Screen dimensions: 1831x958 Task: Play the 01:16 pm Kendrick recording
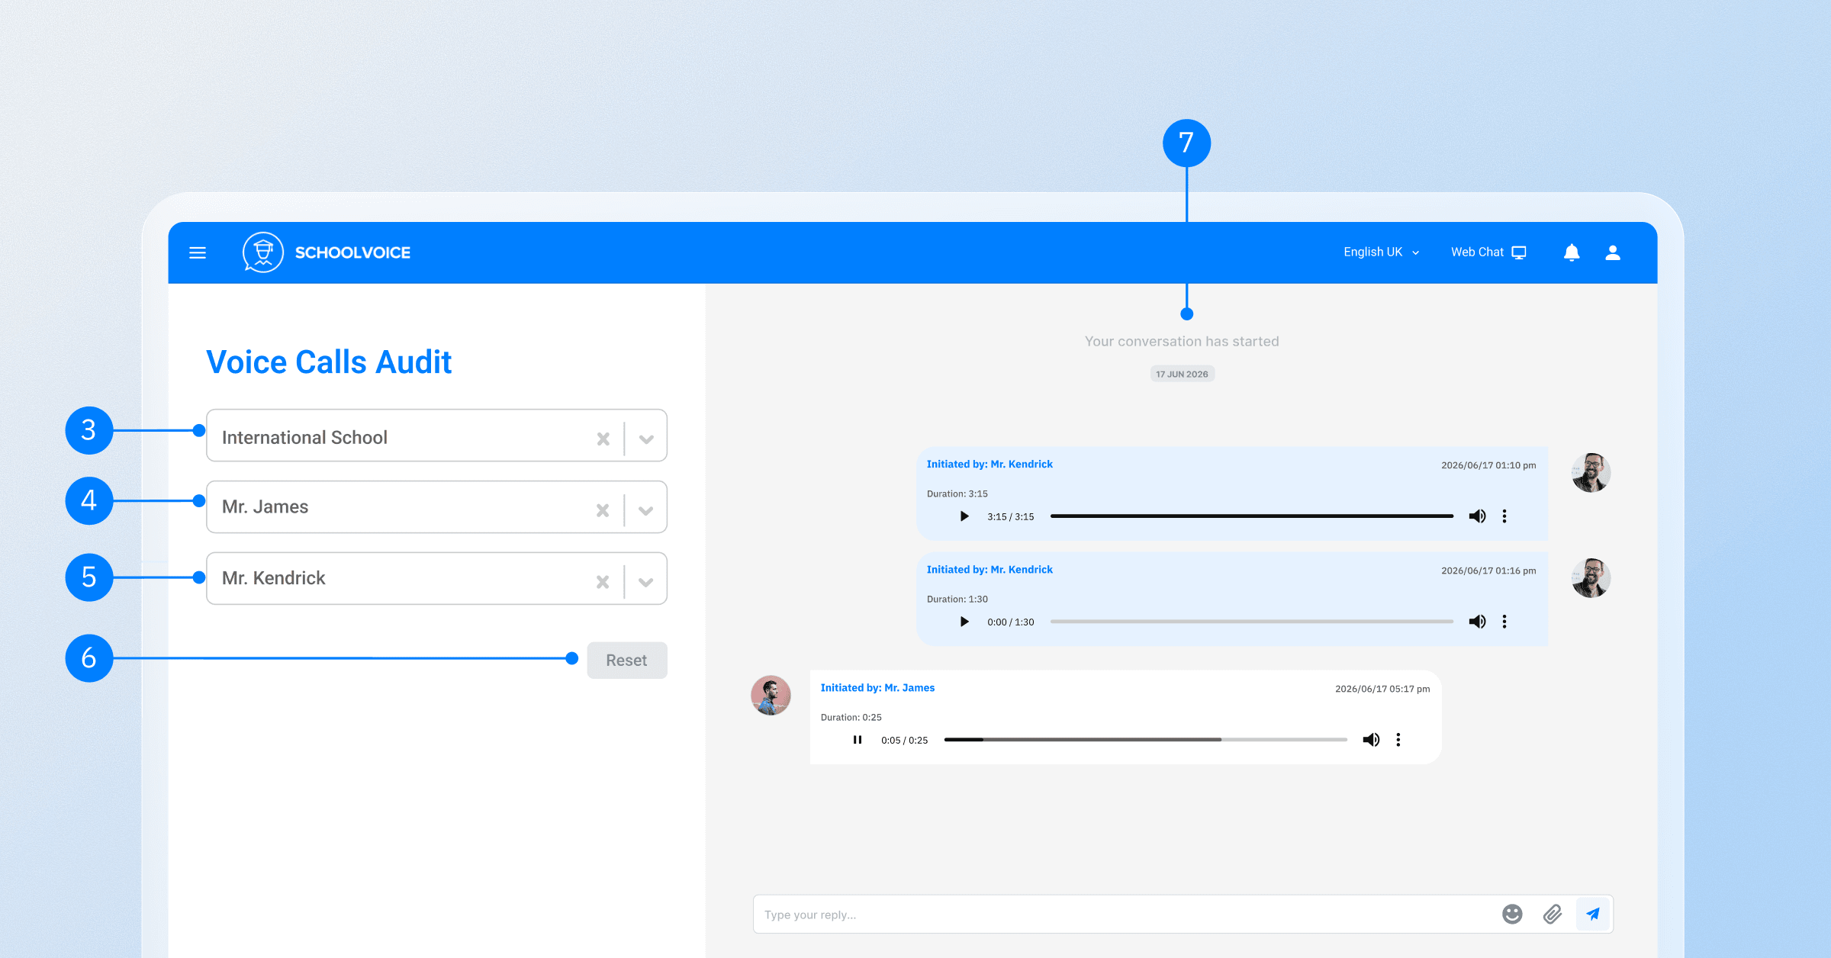coord(964,622)
